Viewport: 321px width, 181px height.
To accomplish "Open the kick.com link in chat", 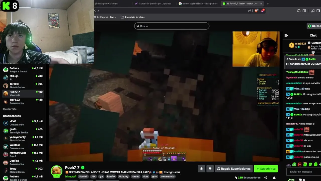I will tap(312, 135).
